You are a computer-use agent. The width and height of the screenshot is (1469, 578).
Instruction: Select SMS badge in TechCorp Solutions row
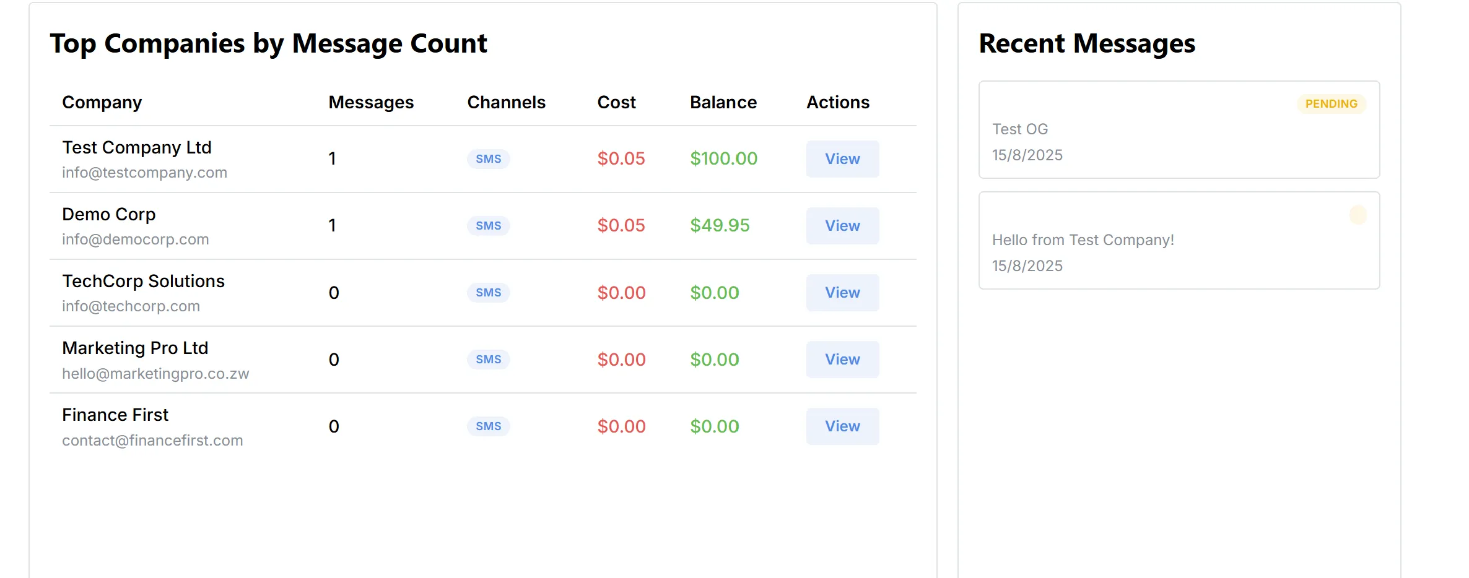tap(488, 293)
